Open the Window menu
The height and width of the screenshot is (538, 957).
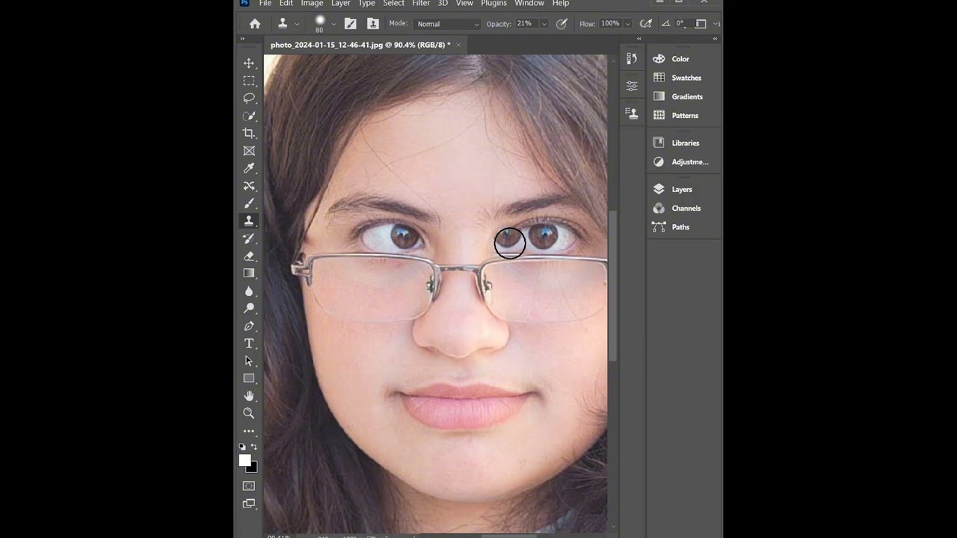coord(529,4)
